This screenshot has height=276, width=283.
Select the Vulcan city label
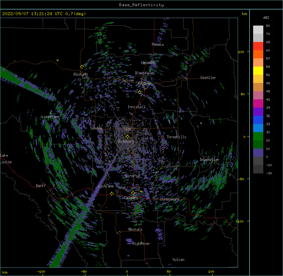pos(178,260)
